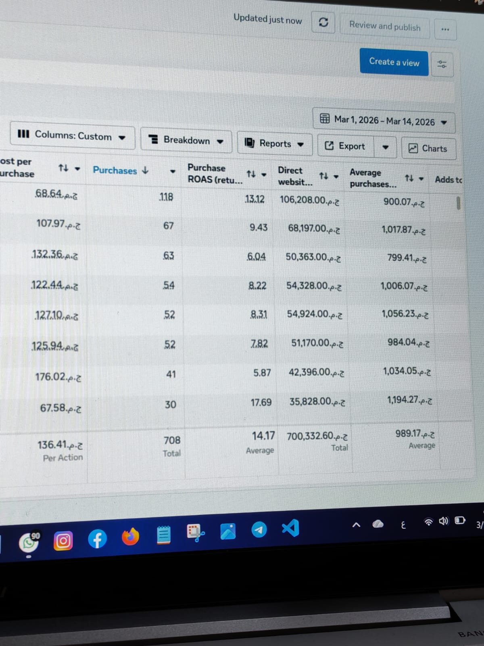484x646 pixels.
Task: Open the column settings sliders icon
Action: coord(442,64)
